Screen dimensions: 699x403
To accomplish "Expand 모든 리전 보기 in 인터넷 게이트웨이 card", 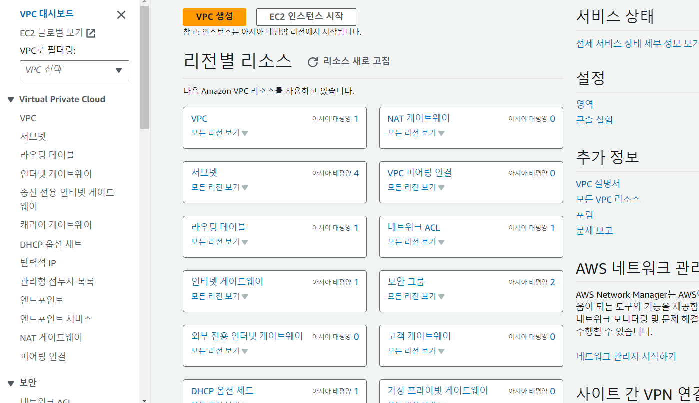I will (220, 296).
